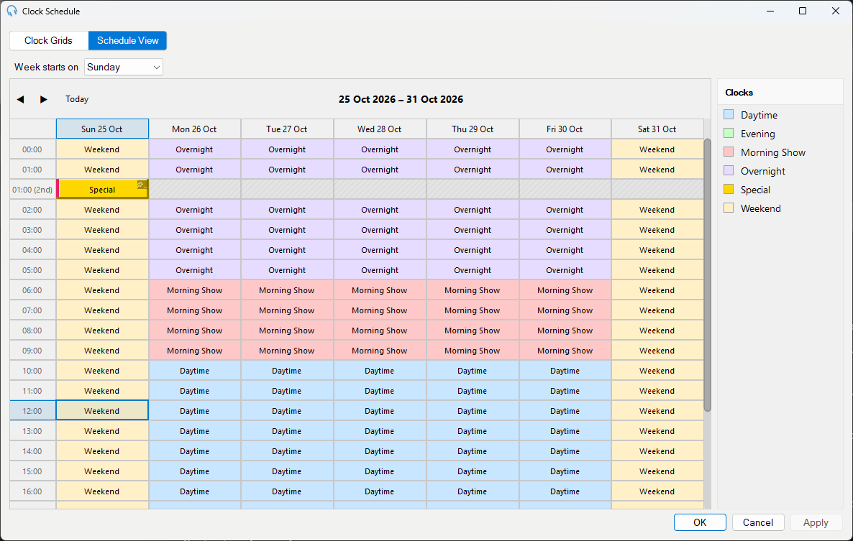
Task: Select the Mon 26 Oct column header
Action: (195, 129)
